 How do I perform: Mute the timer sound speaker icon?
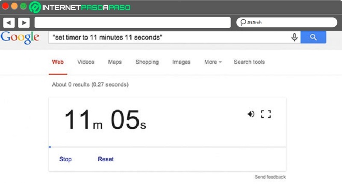(x=251, y=114)
